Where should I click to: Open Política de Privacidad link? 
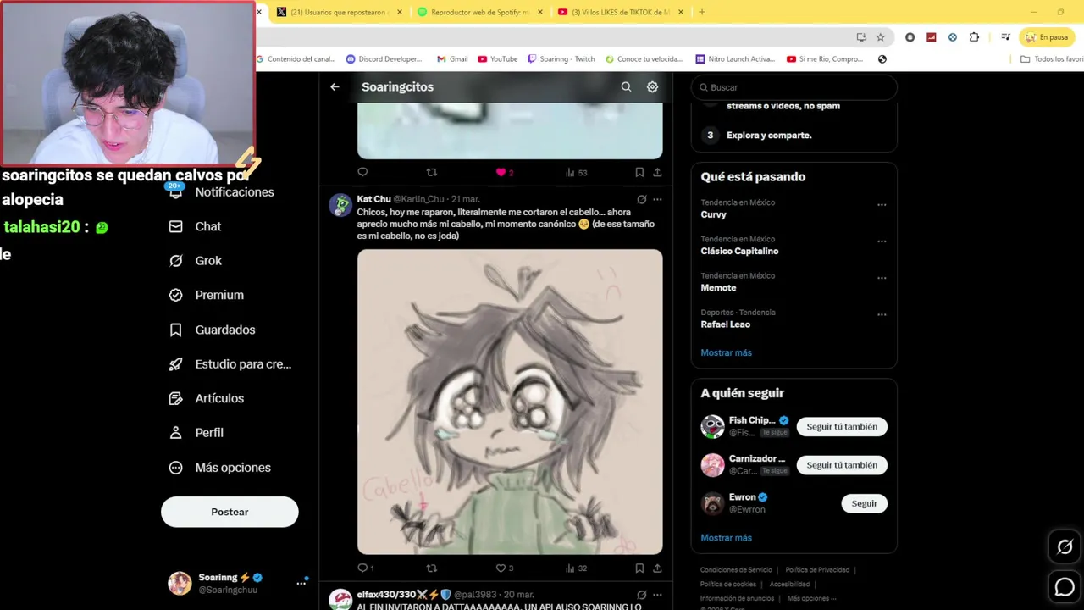pos(817,570)
